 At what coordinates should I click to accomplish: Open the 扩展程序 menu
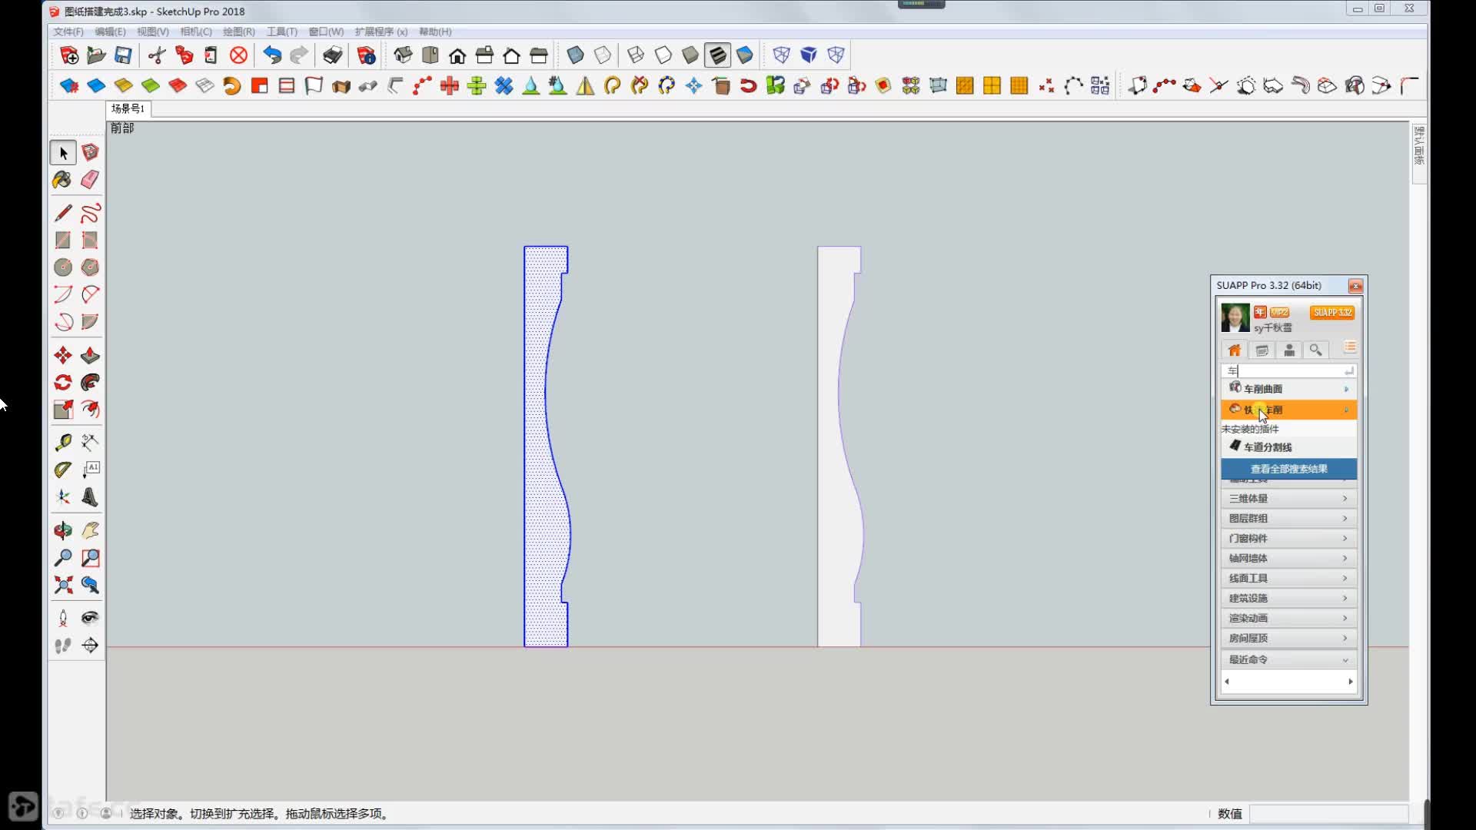click(381, 32)
